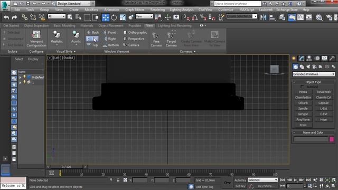Select the Bind to Space Warp tool
Screen dimensions: 338x190
click(x=42, y=17)
